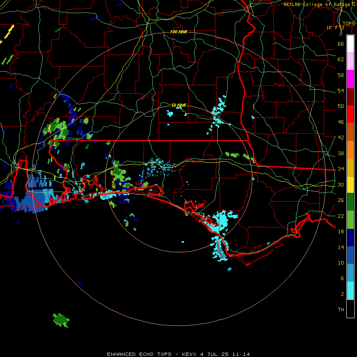This screenshot has height=357, width=357.
Task: Click the light pink legend swatch
Action: [x=350, y=61]
